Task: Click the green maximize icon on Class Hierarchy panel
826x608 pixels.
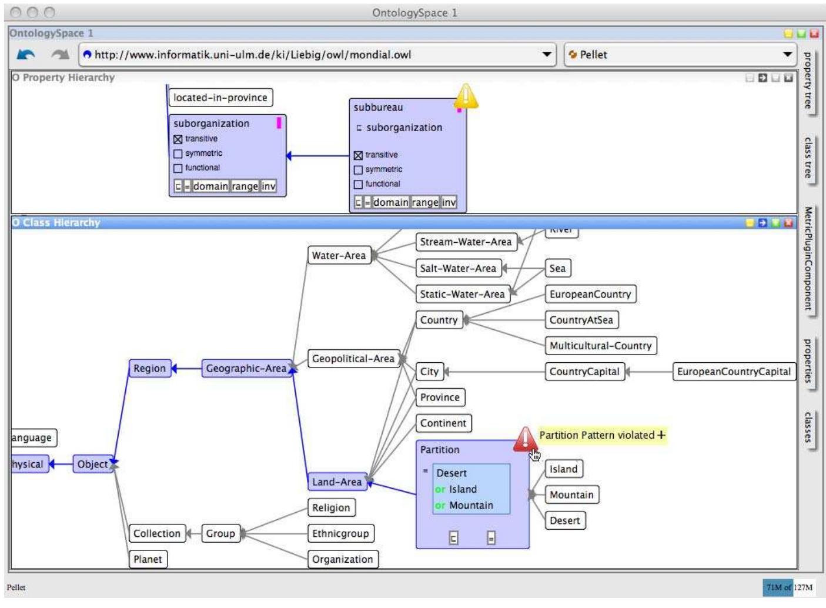Action: pyautogui.click(x=776, y=223)
